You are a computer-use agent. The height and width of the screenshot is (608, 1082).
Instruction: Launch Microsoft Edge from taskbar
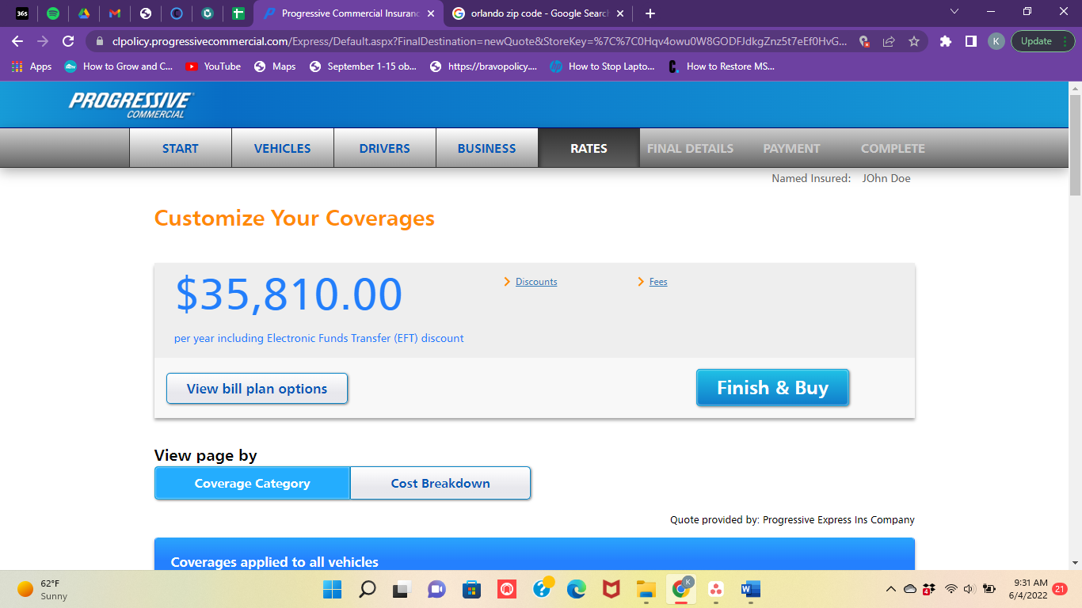(x=576, y=589)
